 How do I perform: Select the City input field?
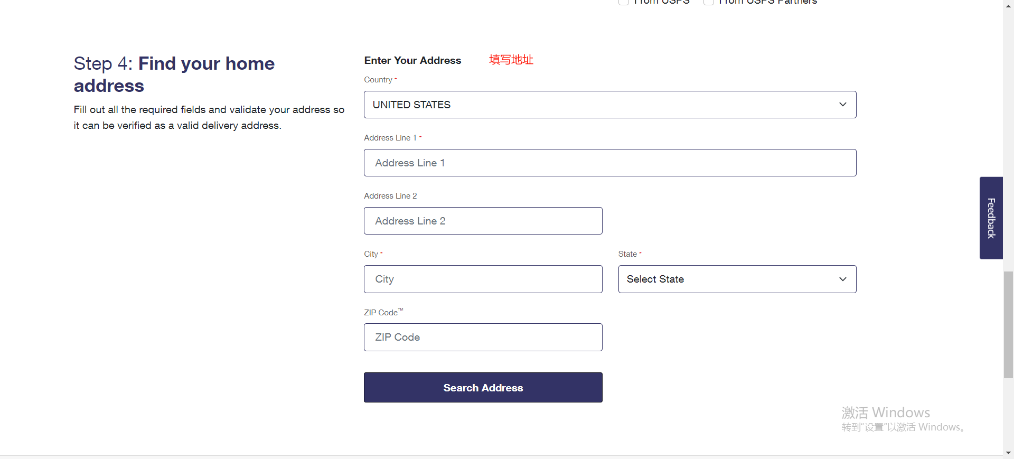coord(483,279)
